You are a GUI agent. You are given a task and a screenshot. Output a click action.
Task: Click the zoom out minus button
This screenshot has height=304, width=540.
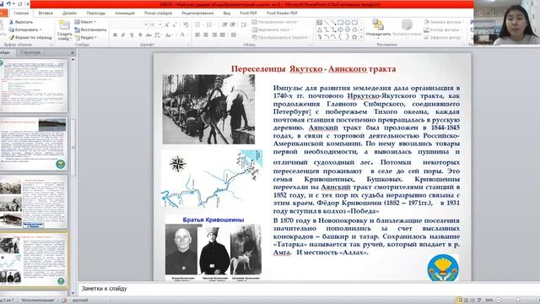pos(499,301)
